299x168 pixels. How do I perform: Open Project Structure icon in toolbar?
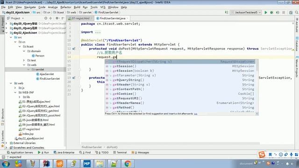[x=291, y=13]
